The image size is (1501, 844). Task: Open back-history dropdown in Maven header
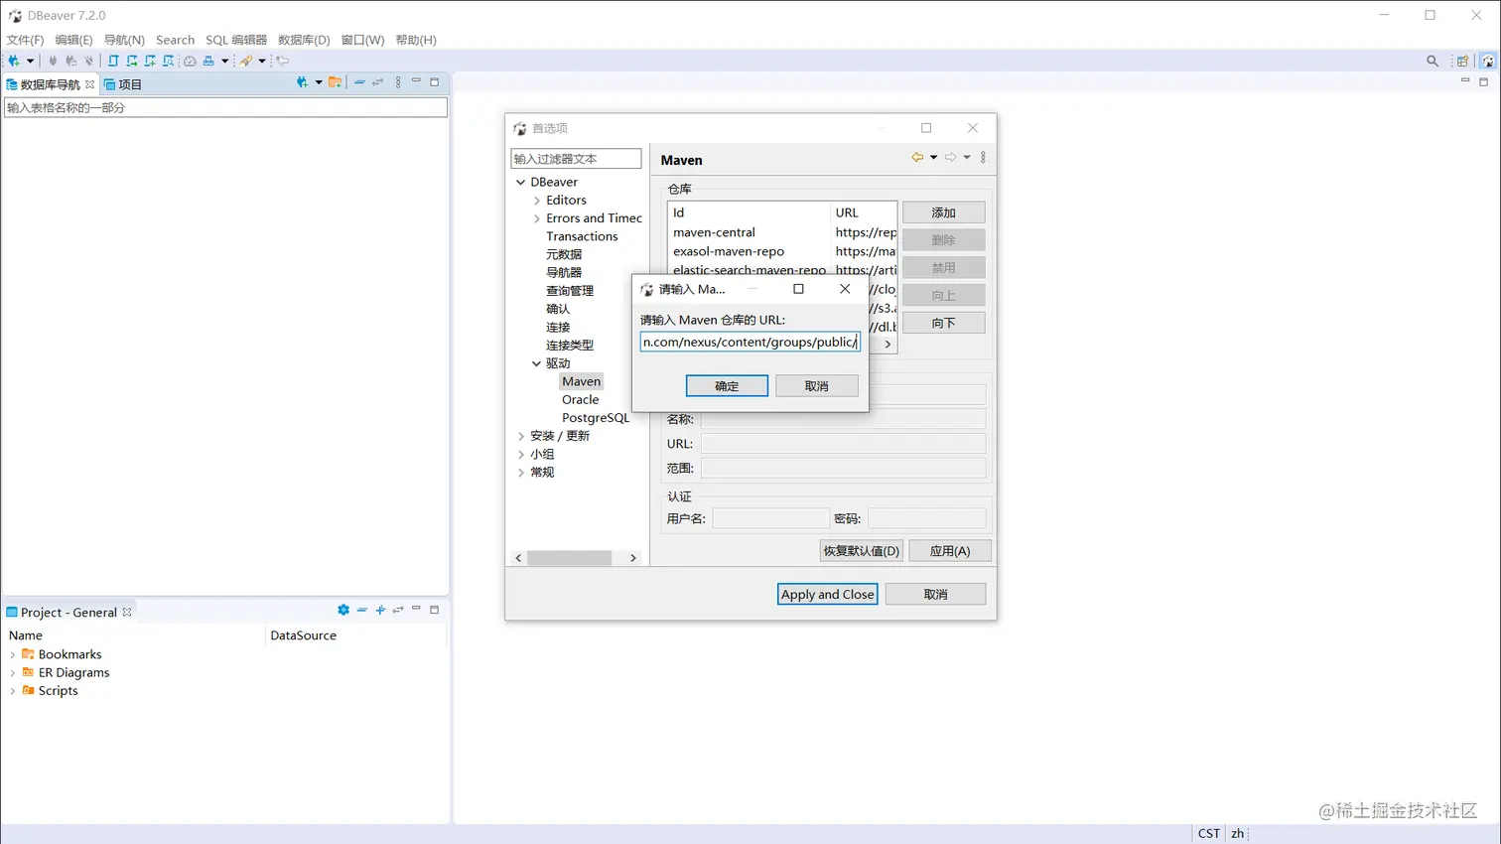(x=933, y=157)
